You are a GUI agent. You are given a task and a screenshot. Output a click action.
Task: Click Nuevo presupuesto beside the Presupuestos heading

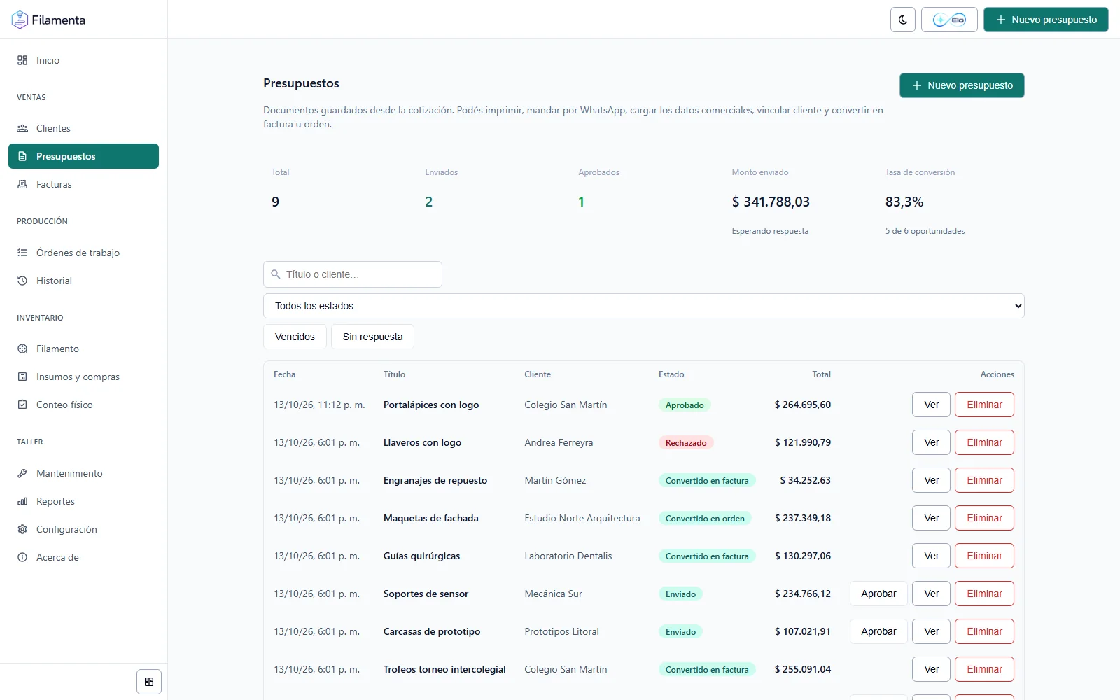[962, 85]
